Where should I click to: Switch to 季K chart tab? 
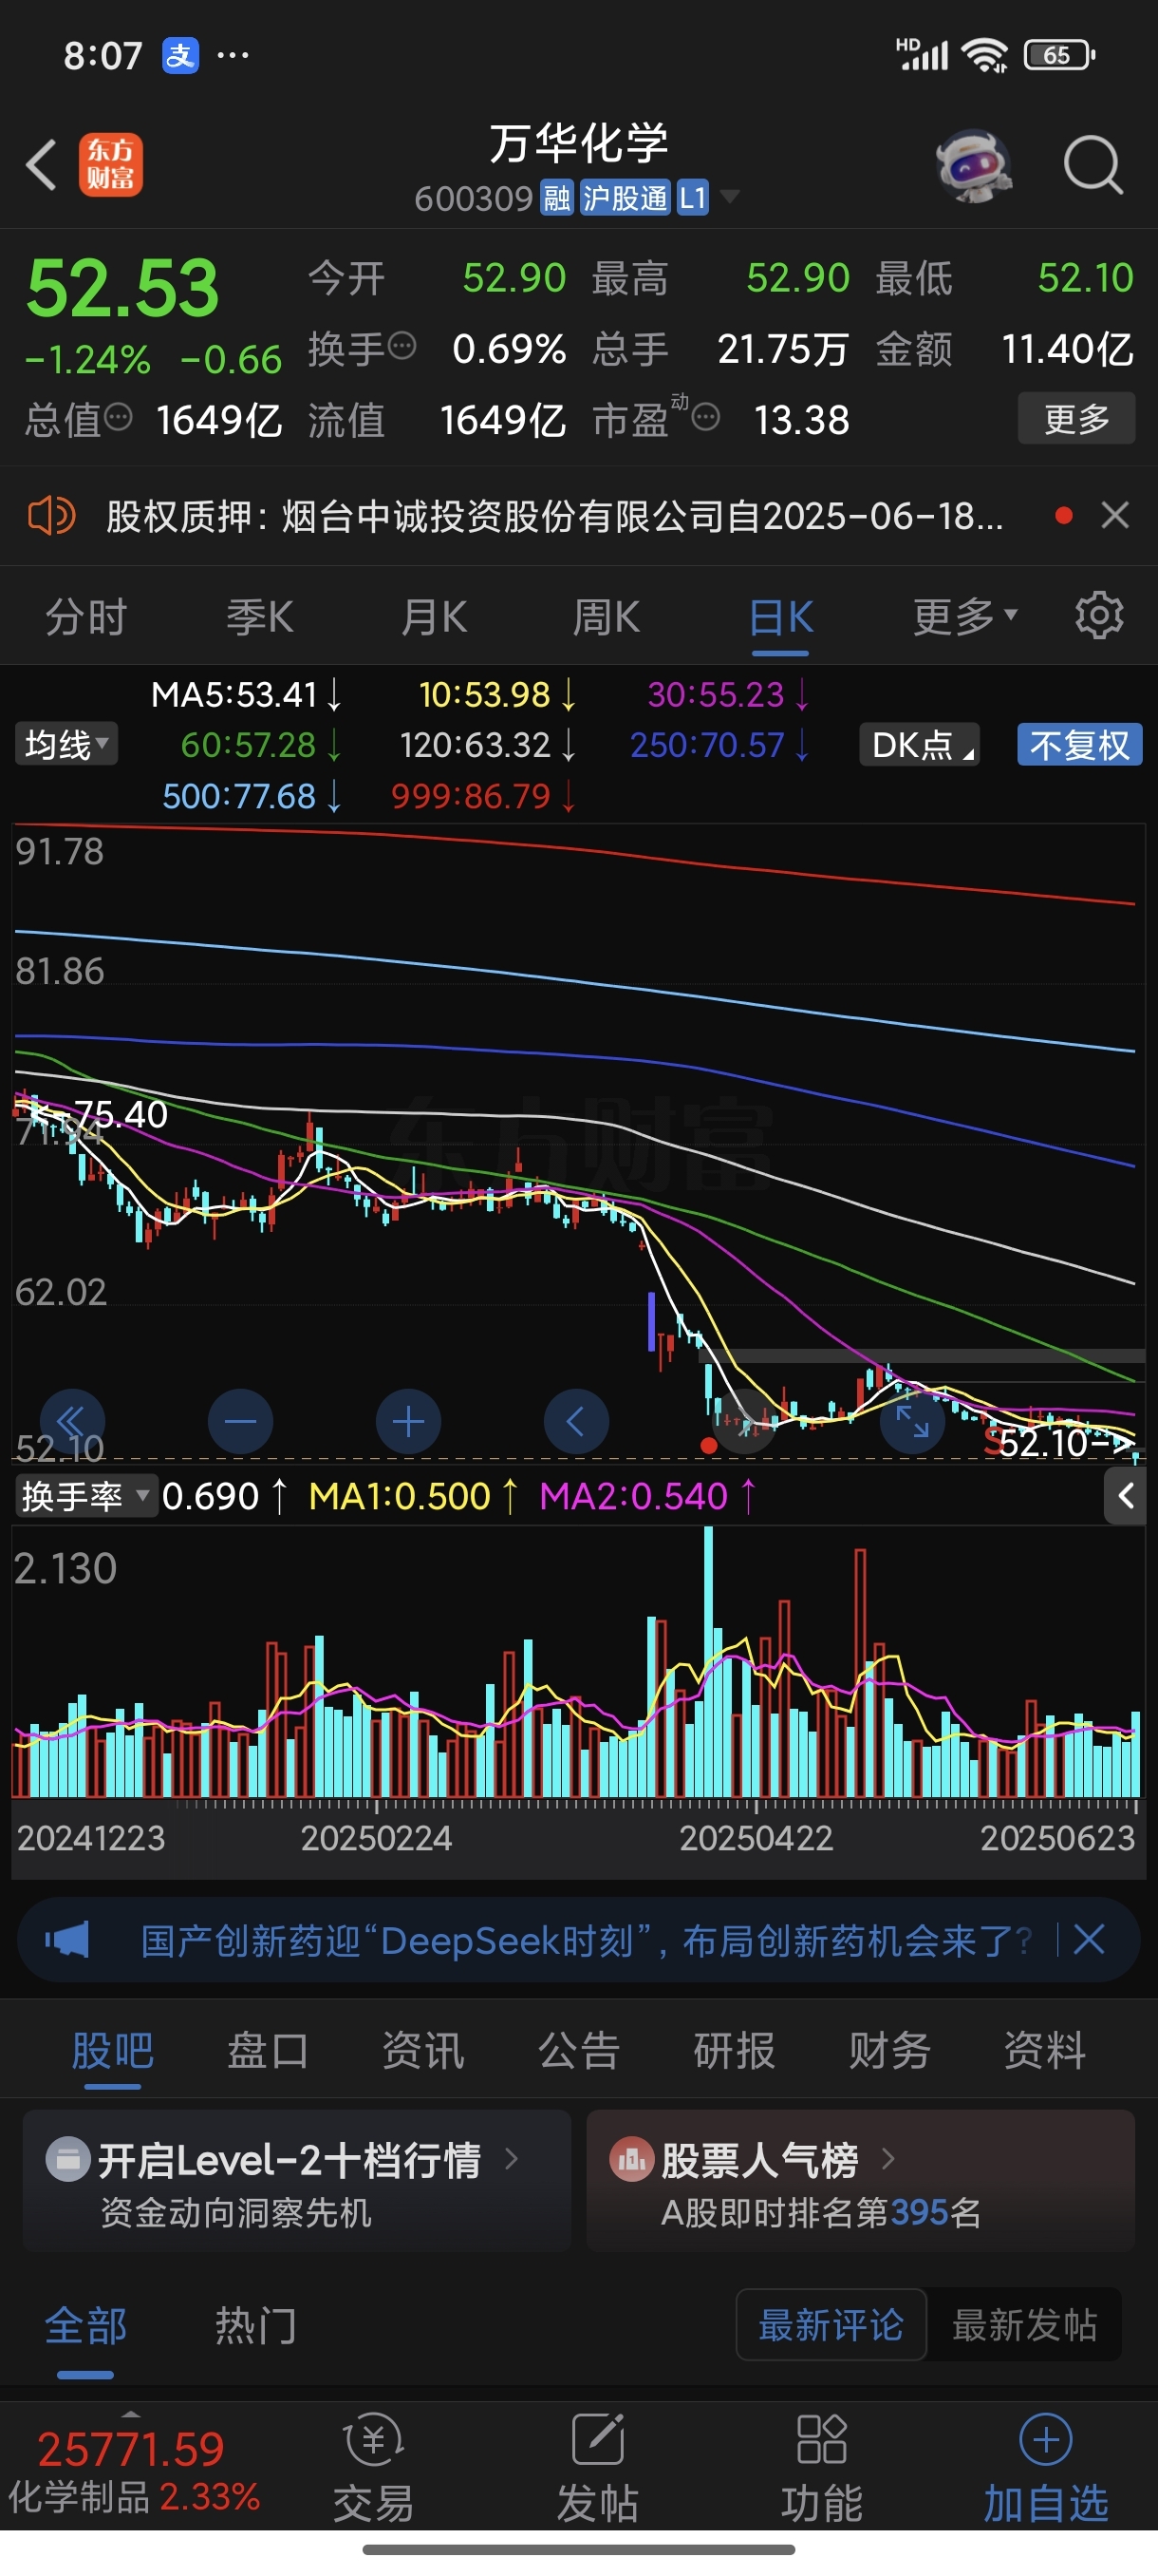260,616
